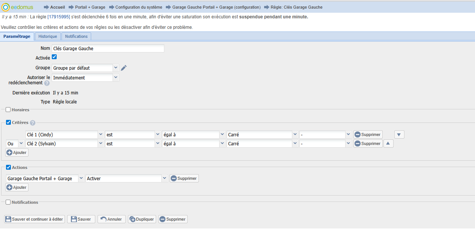Viewport: 475px width, 230px height.
Task: Click the eedomus logo icon
Action: [x=6, y=7]
